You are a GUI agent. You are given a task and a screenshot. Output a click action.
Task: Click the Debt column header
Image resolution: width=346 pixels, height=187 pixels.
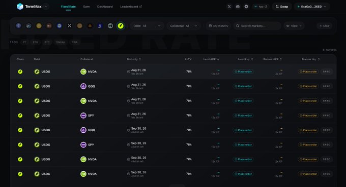[x=37, y=59]
